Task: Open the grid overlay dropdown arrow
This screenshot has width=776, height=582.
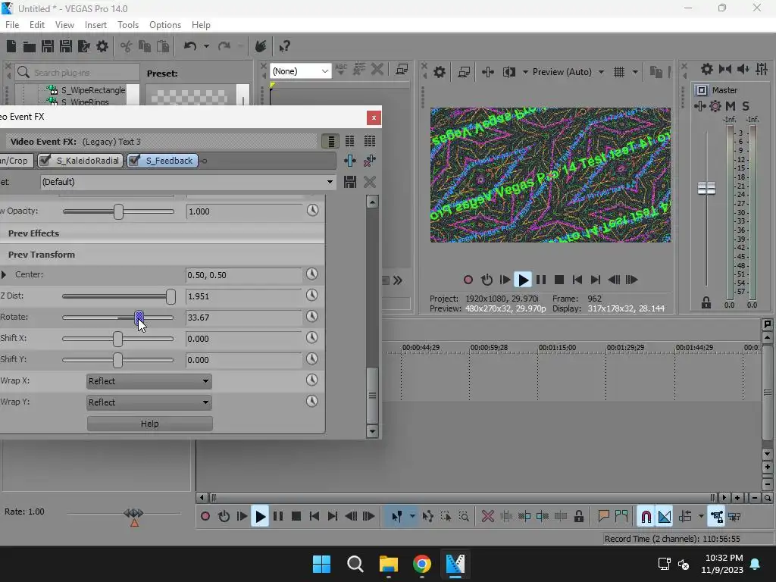Action: coord(635,72)
